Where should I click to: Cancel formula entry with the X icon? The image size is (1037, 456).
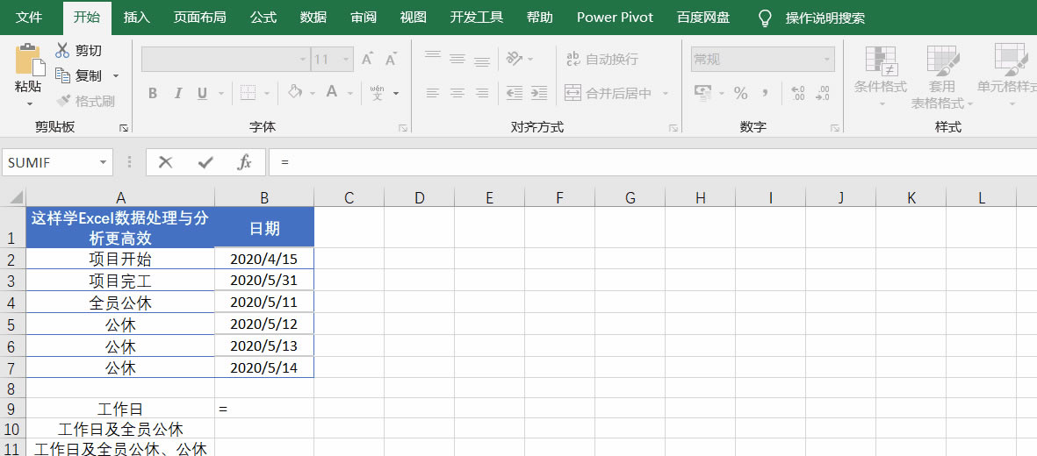[x=165, y=162]
